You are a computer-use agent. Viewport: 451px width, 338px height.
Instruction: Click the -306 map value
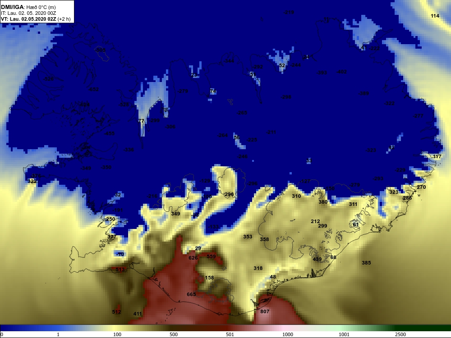pos(170,127)
